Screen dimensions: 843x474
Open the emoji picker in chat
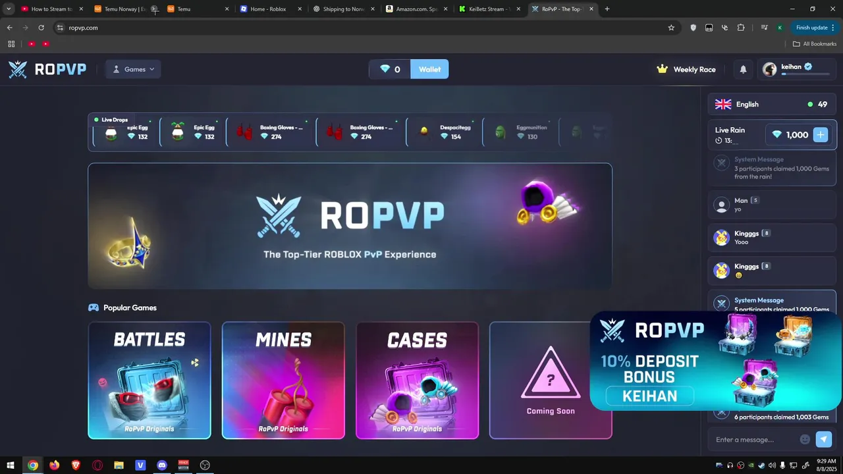(x=805, y=439)
